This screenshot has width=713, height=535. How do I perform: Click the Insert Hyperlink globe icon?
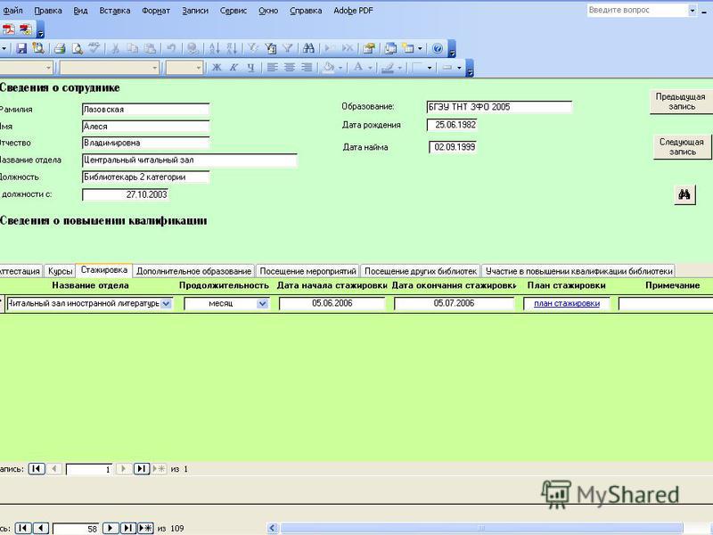pos(193,48)
